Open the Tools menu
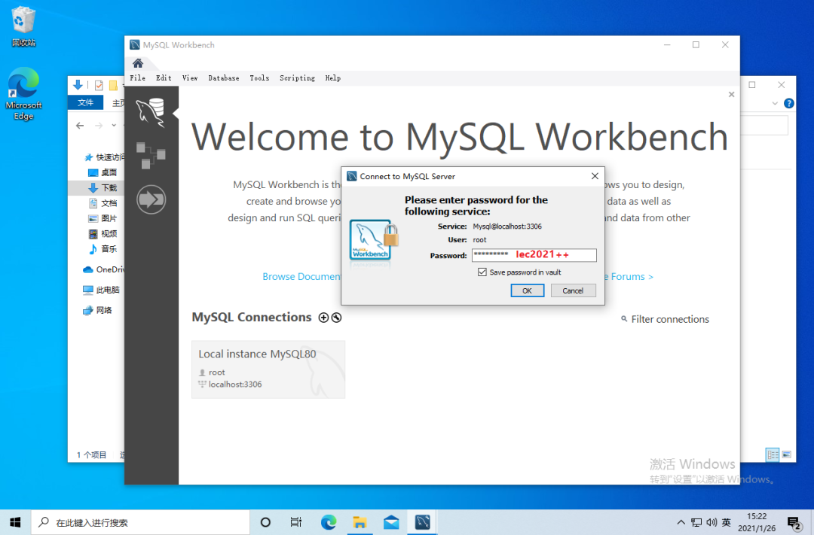The height and width of the screenshot is (535, 814). click(259, 78)
